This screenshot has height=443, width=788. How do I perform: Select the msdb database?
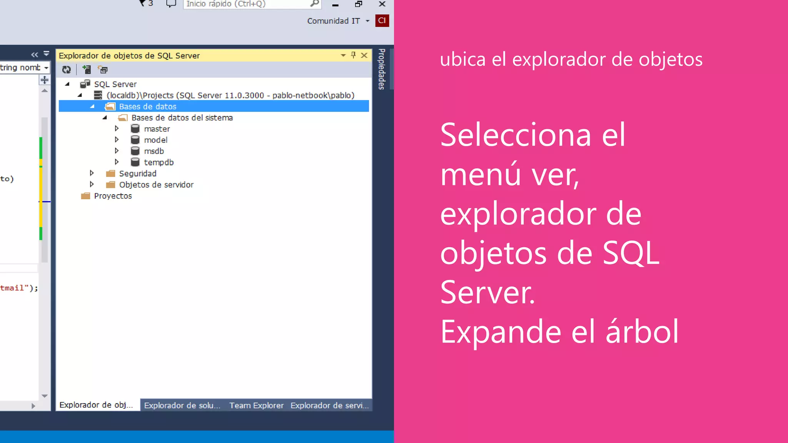coord(154,151)
